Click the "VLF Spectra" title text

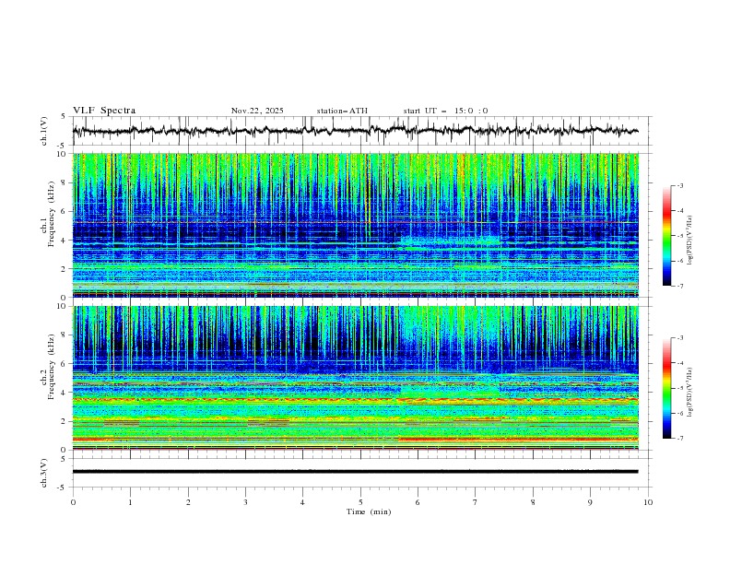(x=104, y=111)
